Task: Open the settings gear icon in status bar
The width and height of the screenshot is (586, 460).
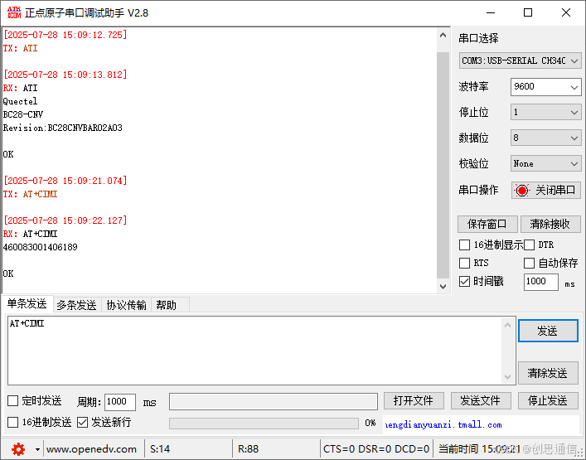Action: coord(18,449)
